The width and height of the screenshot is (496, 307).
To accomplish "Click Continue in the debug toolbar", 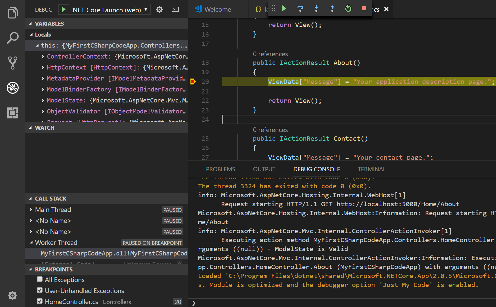I will (x=284, y=9).
